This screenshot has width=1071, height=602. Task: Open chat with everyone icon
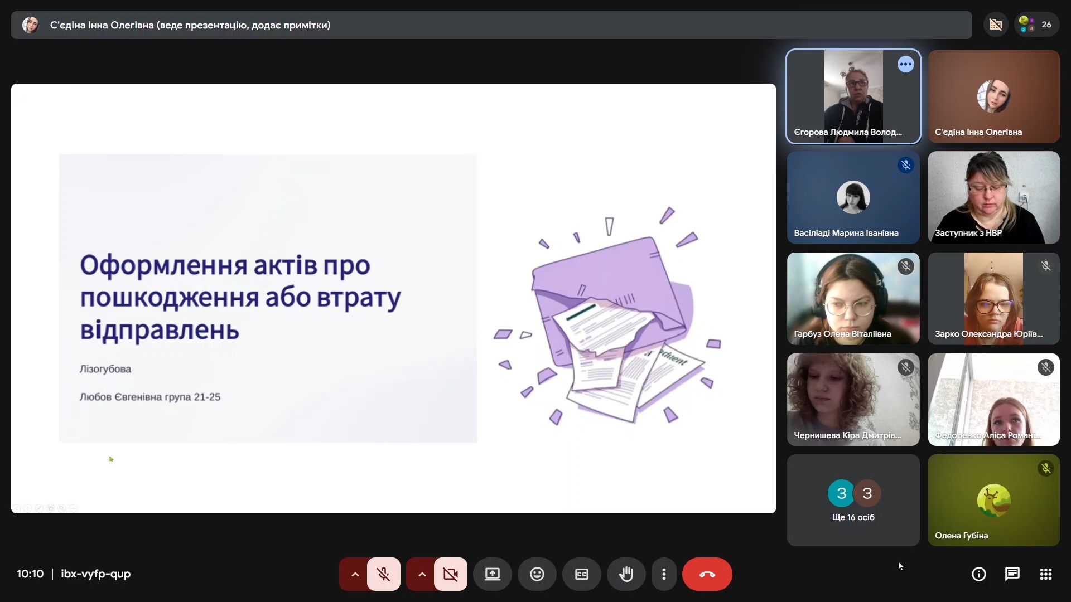click(x=1012, y=574)
